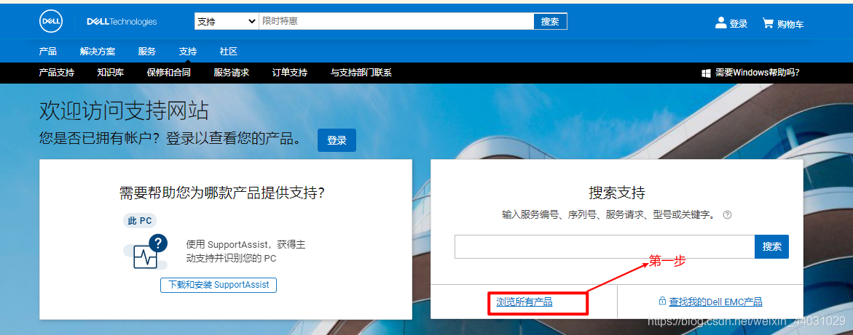Viewport: 853px width, 335px height.
Task: Click 需要帮助您为哪款产品提供支持? heading
Action: tap(222, 193)
